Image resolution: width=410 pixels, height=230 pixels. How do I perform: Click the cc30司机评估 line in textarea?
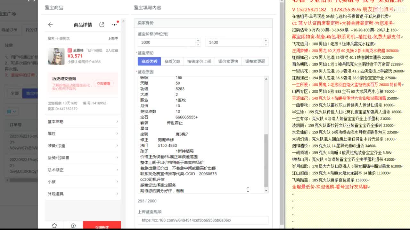[152, 180]
